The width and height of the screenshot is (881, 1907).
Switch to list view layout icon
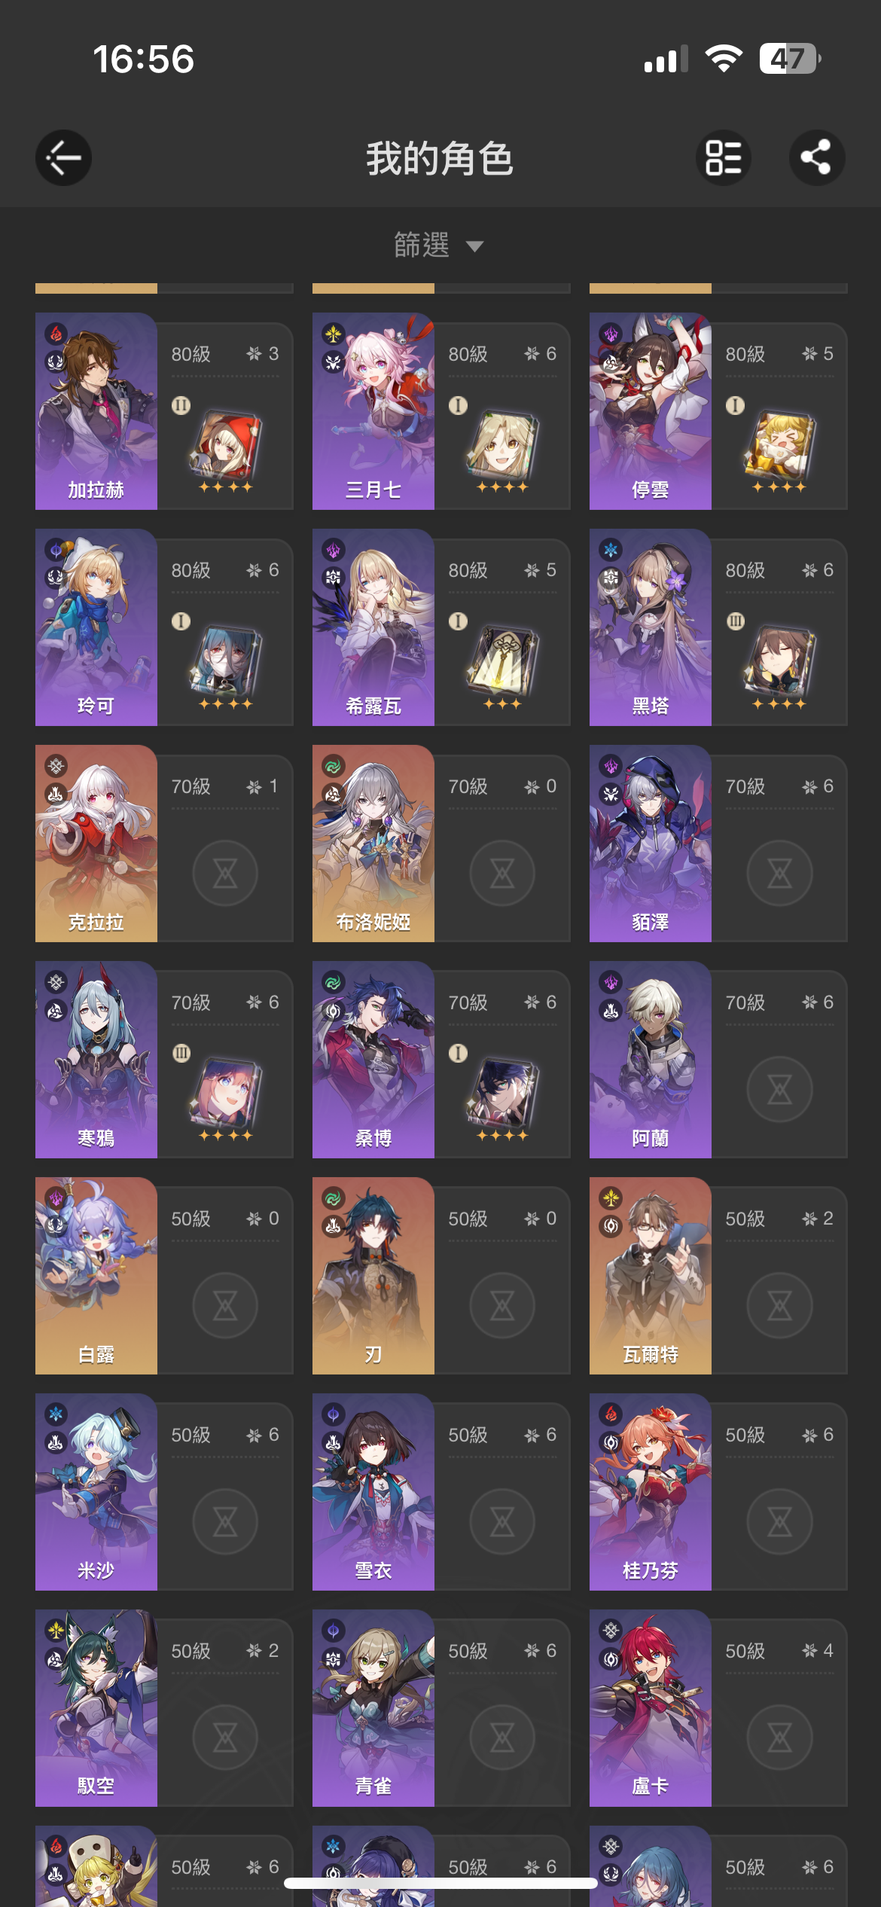click(723, 158)
